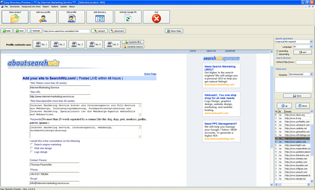Screen dimensions: 315x190
Task: Click the browser URL address field
Action: tap(67, 31)
